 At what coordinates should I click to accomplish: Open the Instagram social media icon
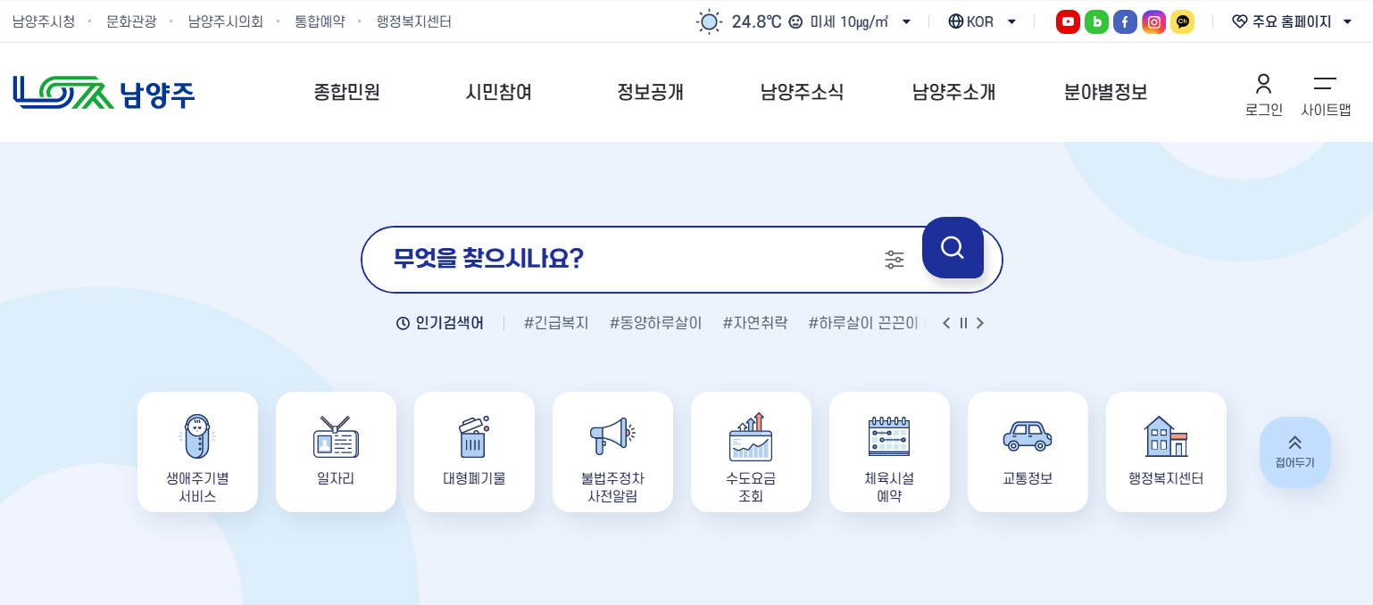click(1153, 21)
